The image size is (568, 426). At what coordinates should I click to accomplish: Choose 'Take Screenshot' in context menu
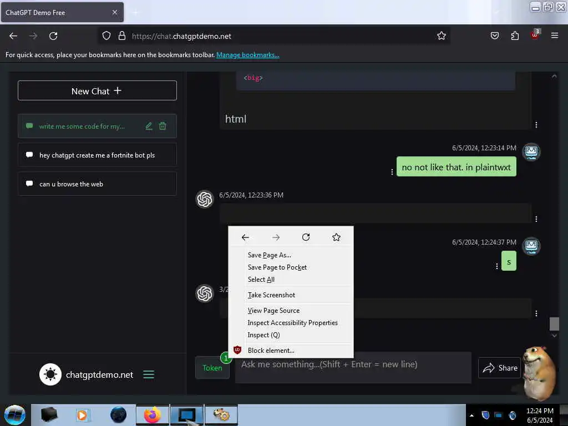(x=291, y=295)
